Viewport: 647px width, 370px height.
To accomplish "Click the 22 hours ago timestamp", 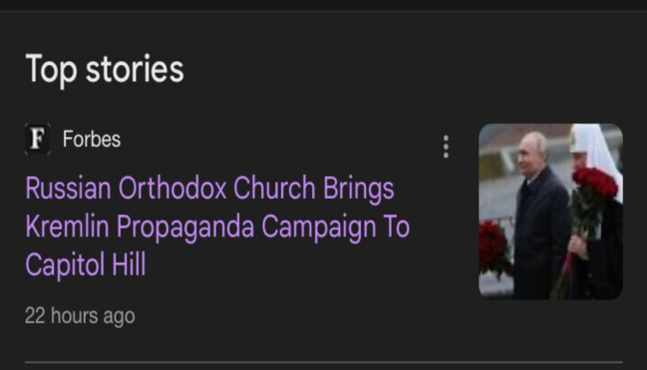I will [79, 316].
